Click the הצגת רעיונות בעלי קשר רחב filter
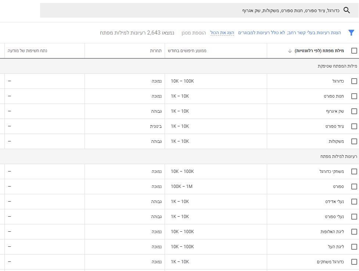Viewport: 359px width, 271px height. point(314,33)
